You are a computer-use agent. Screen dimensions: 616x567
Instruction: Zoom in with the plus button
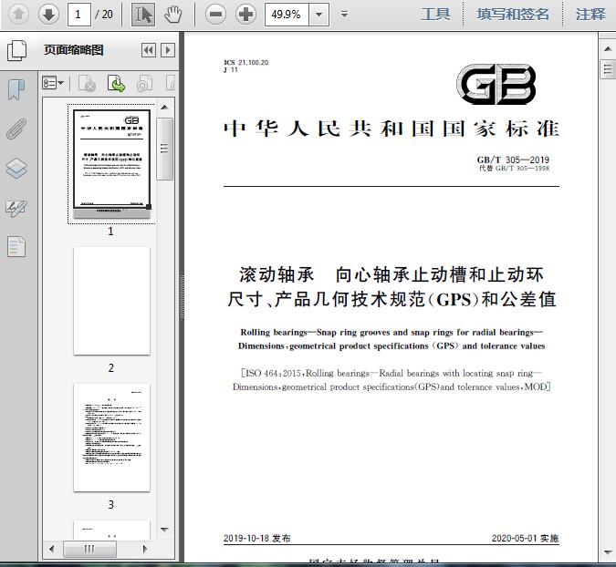(x=245, y=15)
